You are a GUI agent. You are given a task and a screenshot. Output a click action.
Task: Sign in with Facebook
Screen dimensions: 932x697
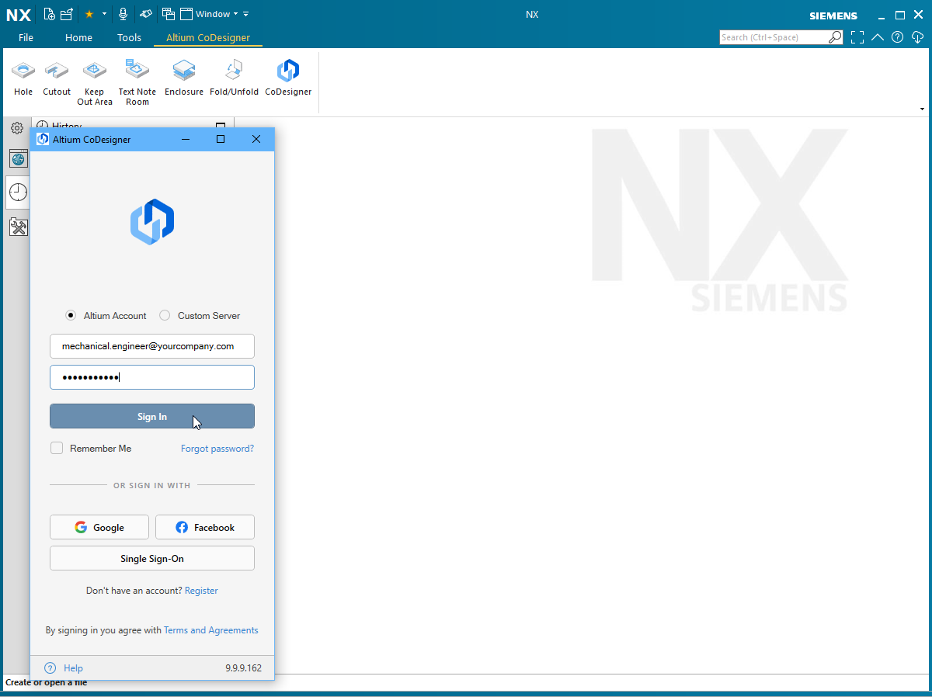tap(205, 528)
